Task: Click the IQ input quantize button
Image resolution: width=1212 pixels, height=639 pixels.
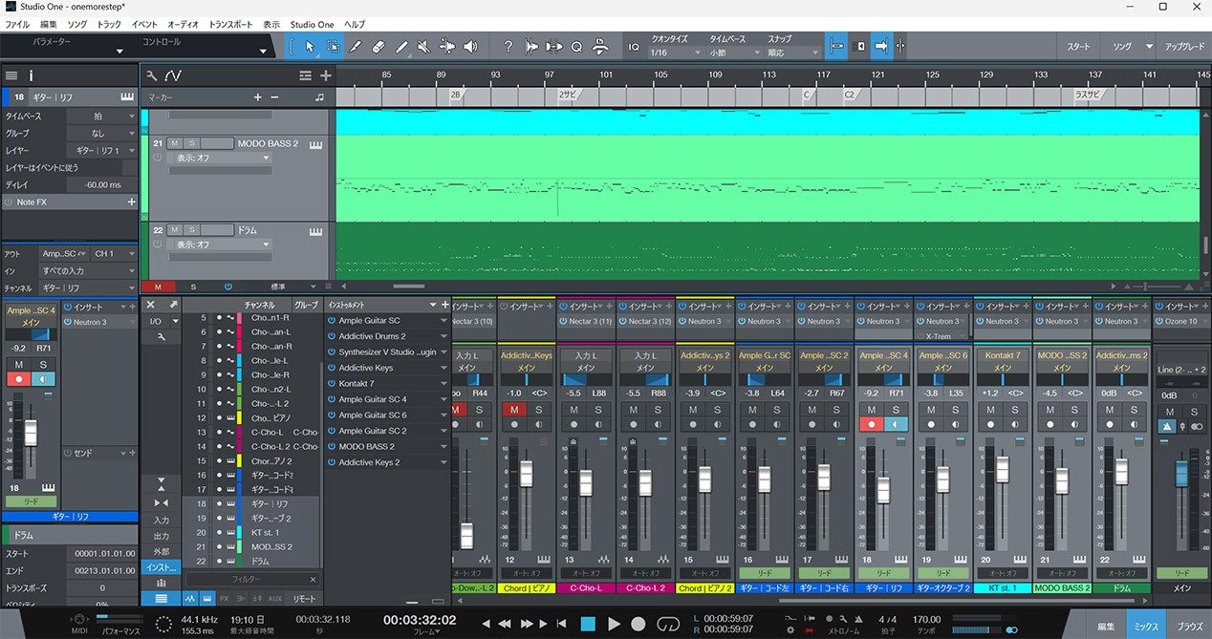Action: 634,46
